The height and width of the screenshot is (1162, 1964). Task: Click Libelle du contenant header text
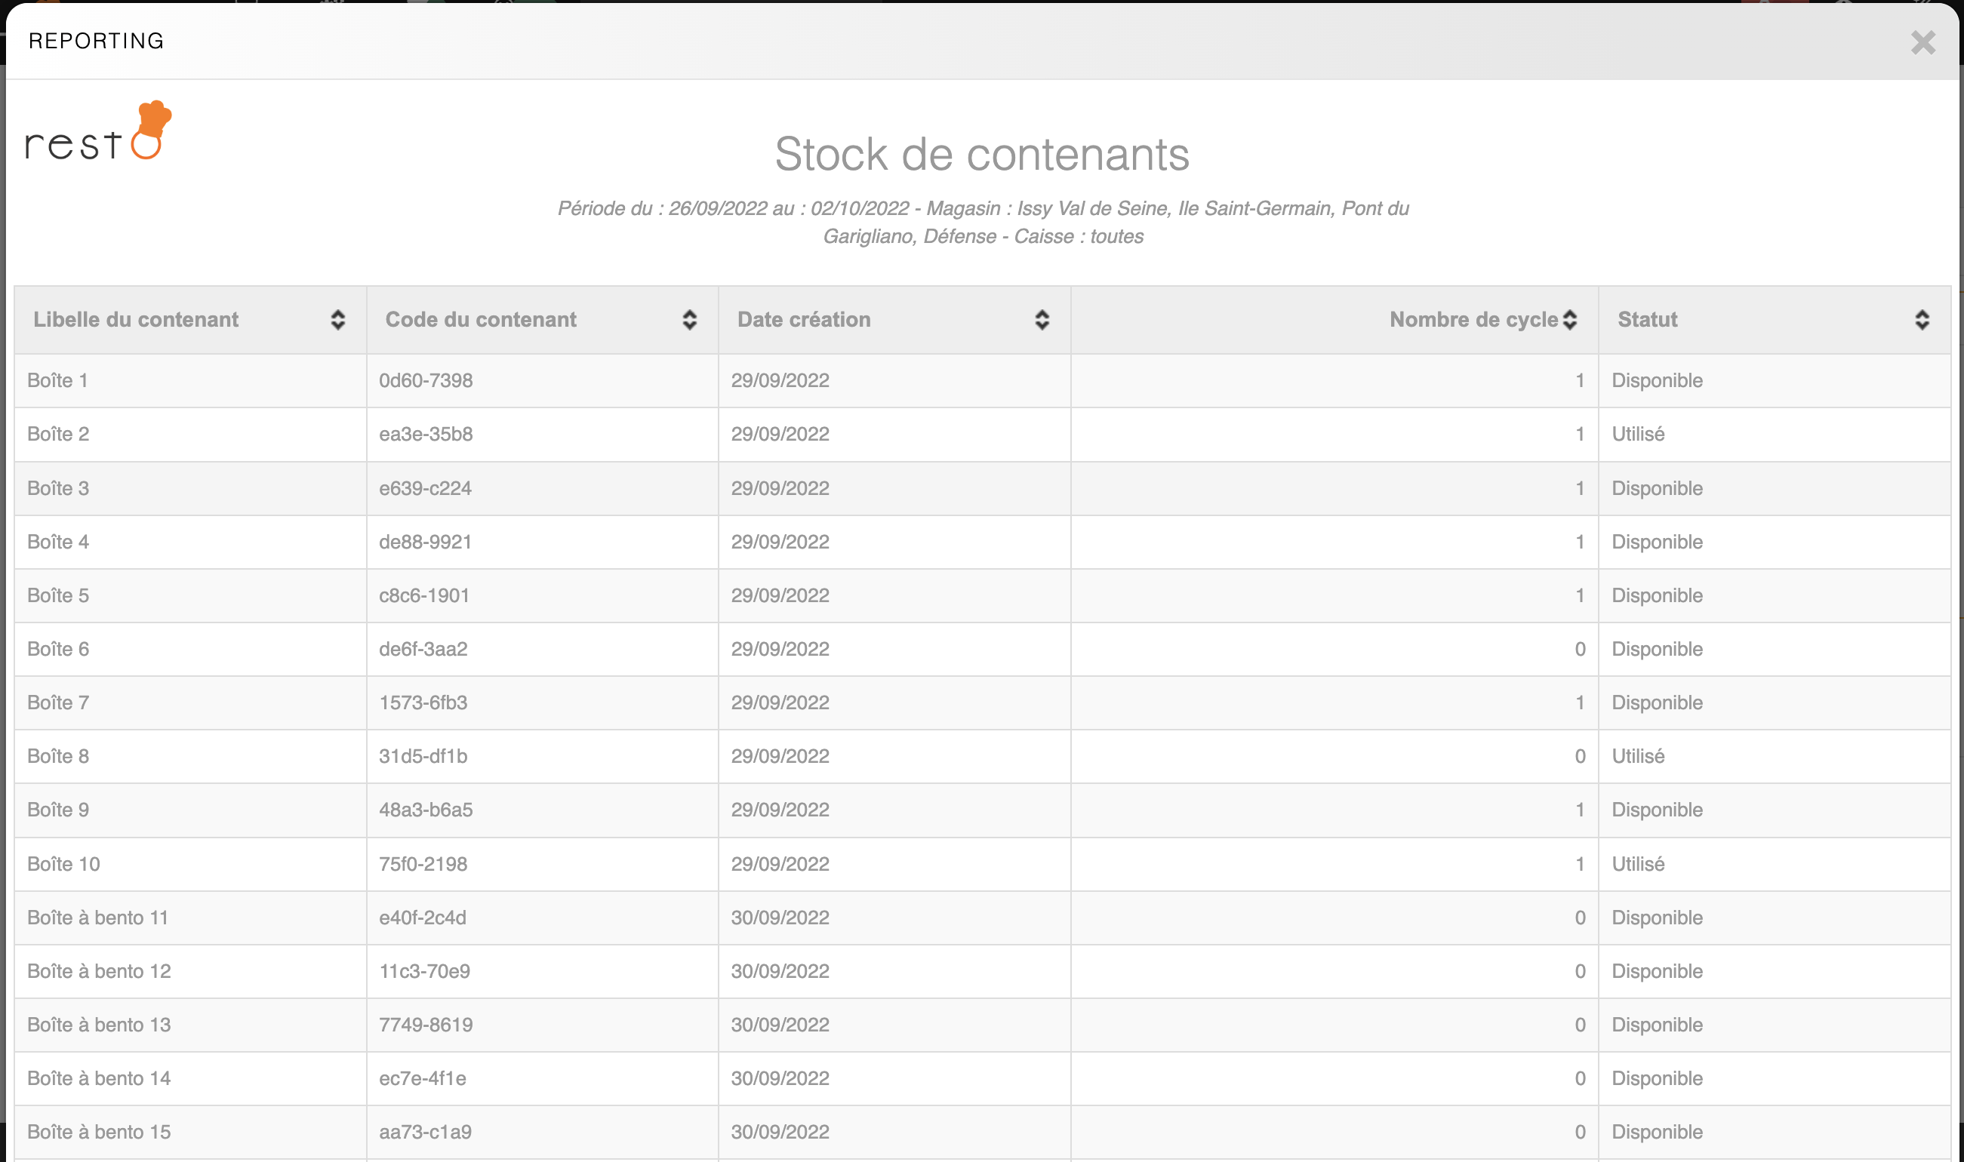tap(135, 319)
